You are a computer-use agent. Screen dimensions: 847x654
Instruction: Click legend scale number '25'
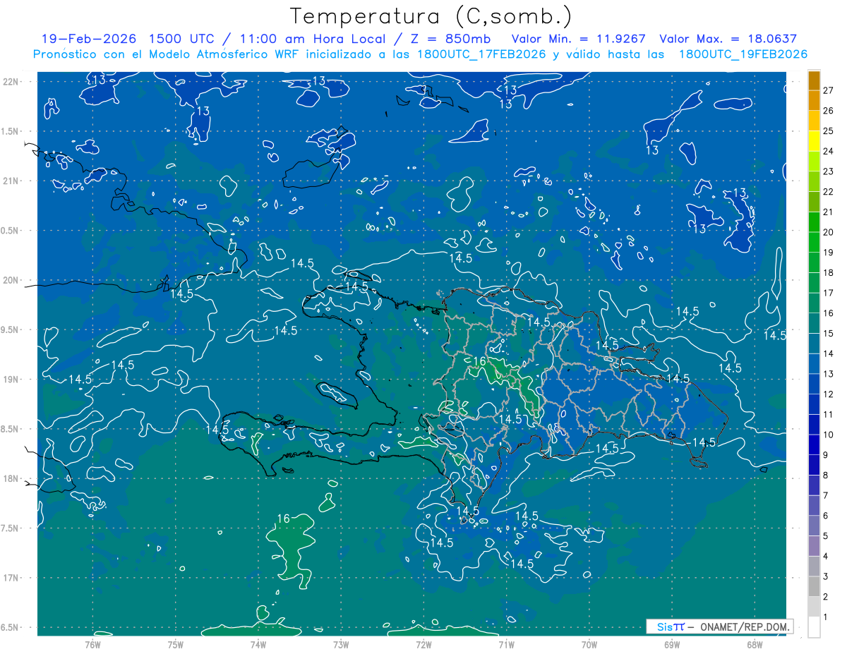(x=829, y=131)
